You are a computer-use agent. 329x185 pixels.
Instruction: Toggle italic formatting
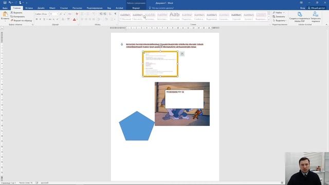[x=40, y=20]
